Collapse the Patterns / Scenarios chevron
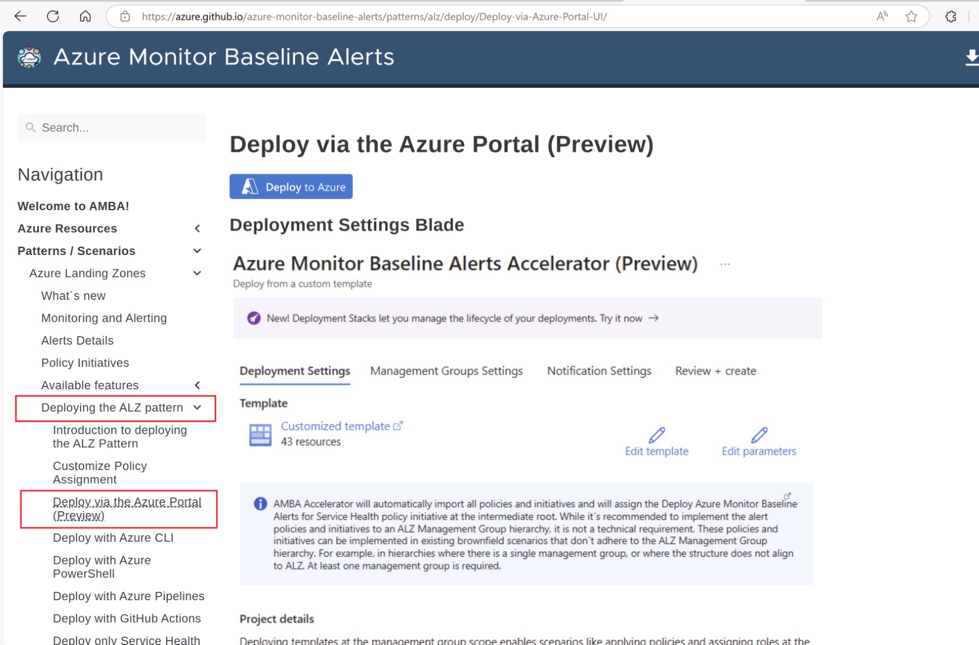 tap(197, 251)
